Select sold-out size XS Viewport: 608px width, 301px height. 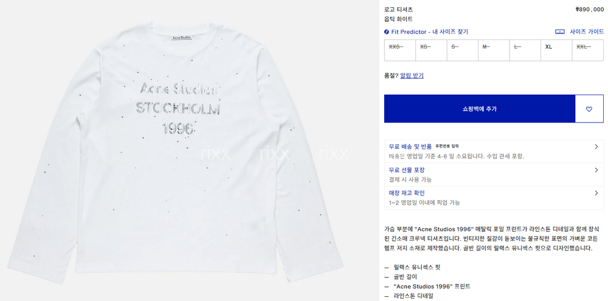[x=431, y=50]
